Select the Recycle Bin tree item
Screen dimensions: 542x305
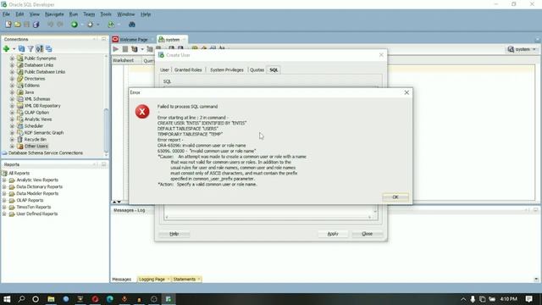point(36,139)
